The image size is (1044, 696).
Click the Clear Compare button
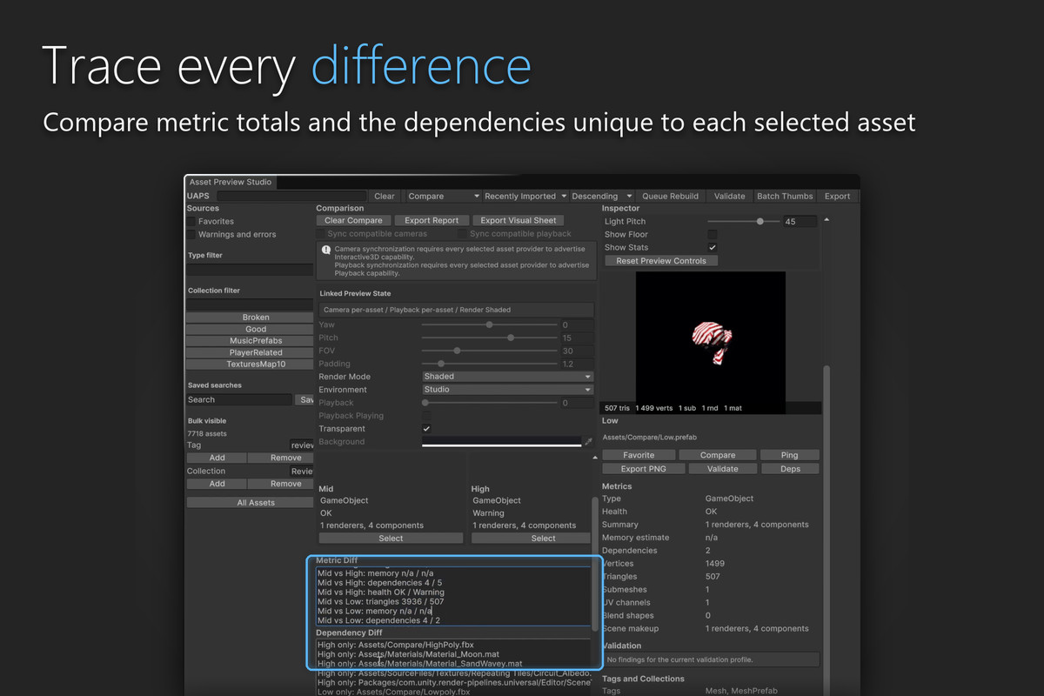(353, 221)
